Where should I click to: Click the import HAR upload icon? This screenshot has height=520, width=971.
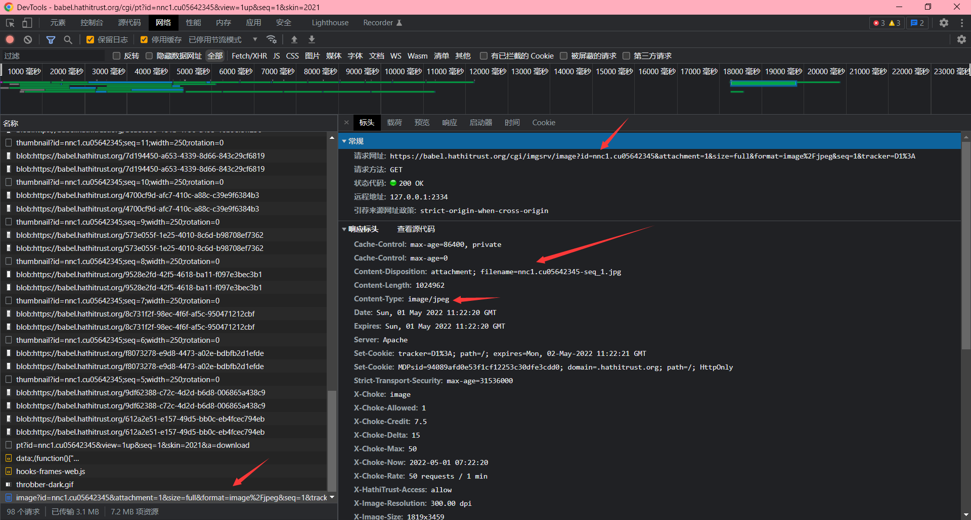coord(294,39)
